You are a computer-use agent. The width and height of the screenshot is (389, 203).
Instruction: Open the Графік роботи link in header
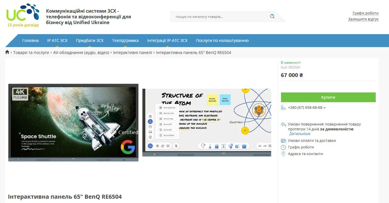point(366,13)
